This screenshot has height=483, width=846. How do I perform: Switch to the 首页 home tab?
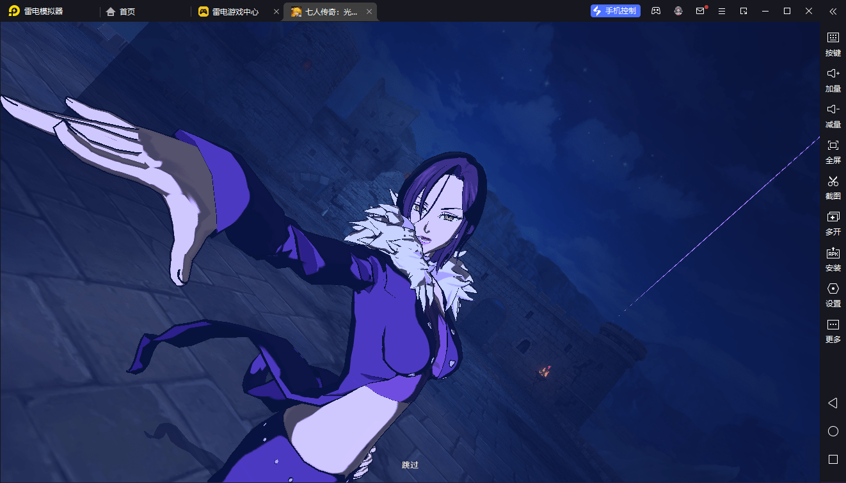pyautogui.click(x=121, y=12)
